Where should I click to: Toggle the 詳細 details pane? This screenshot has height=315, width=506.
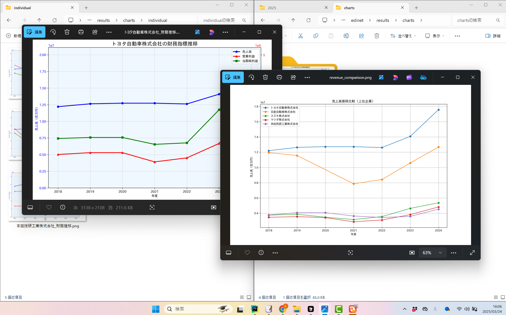[493, 36]
